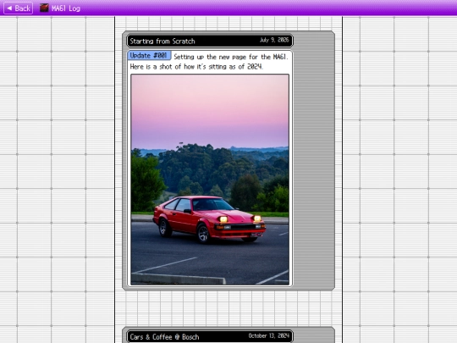Image resolution: width=457 pixels, height=343 pixels.
Task: Click the MA61 Log title text
Action: 66,8
